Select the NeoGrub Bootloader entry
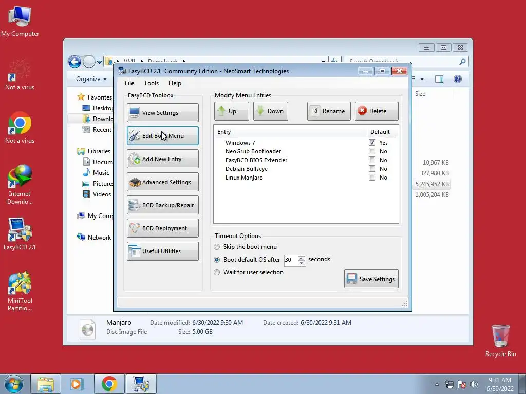Screen dimensions: 526x394 [x=306, y=151]
